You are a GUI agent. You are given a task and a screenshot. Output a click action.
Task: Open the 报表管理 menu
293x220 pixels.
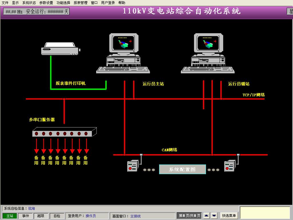80,3
